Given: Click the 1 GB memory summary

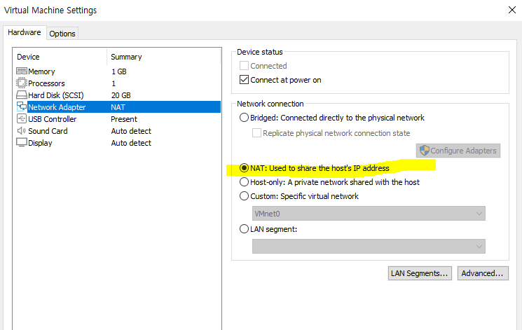Looking at the screenshot, I should [119, 71].
